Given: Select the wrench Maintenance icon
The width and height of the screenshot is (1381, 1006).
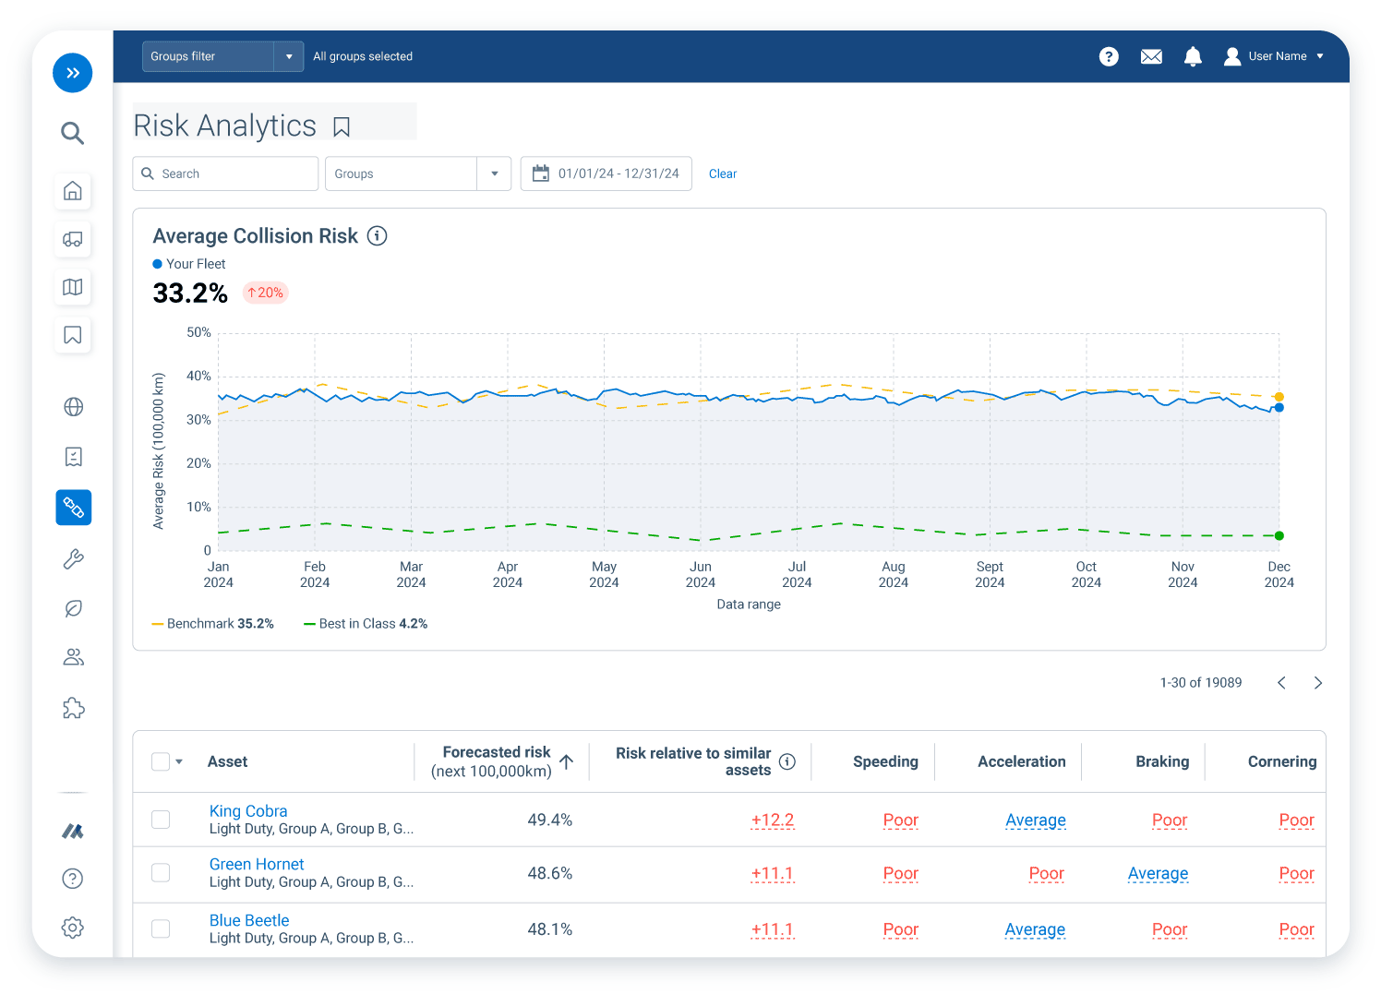Looking at the screenshot, I should [72, 558].
